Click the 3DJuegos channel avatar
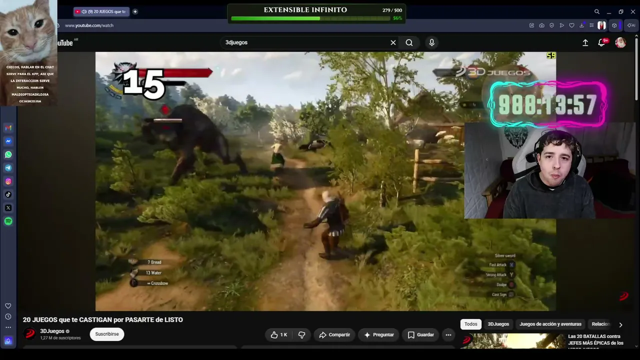Viewport: 640px width, 360px height. coord(30,333)
